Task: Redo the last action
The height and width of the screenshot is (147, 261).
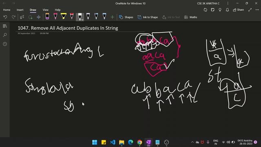Action: point(13,17)
